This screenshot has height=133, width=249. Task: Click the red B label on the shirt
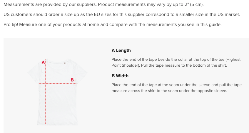point(72,80)
